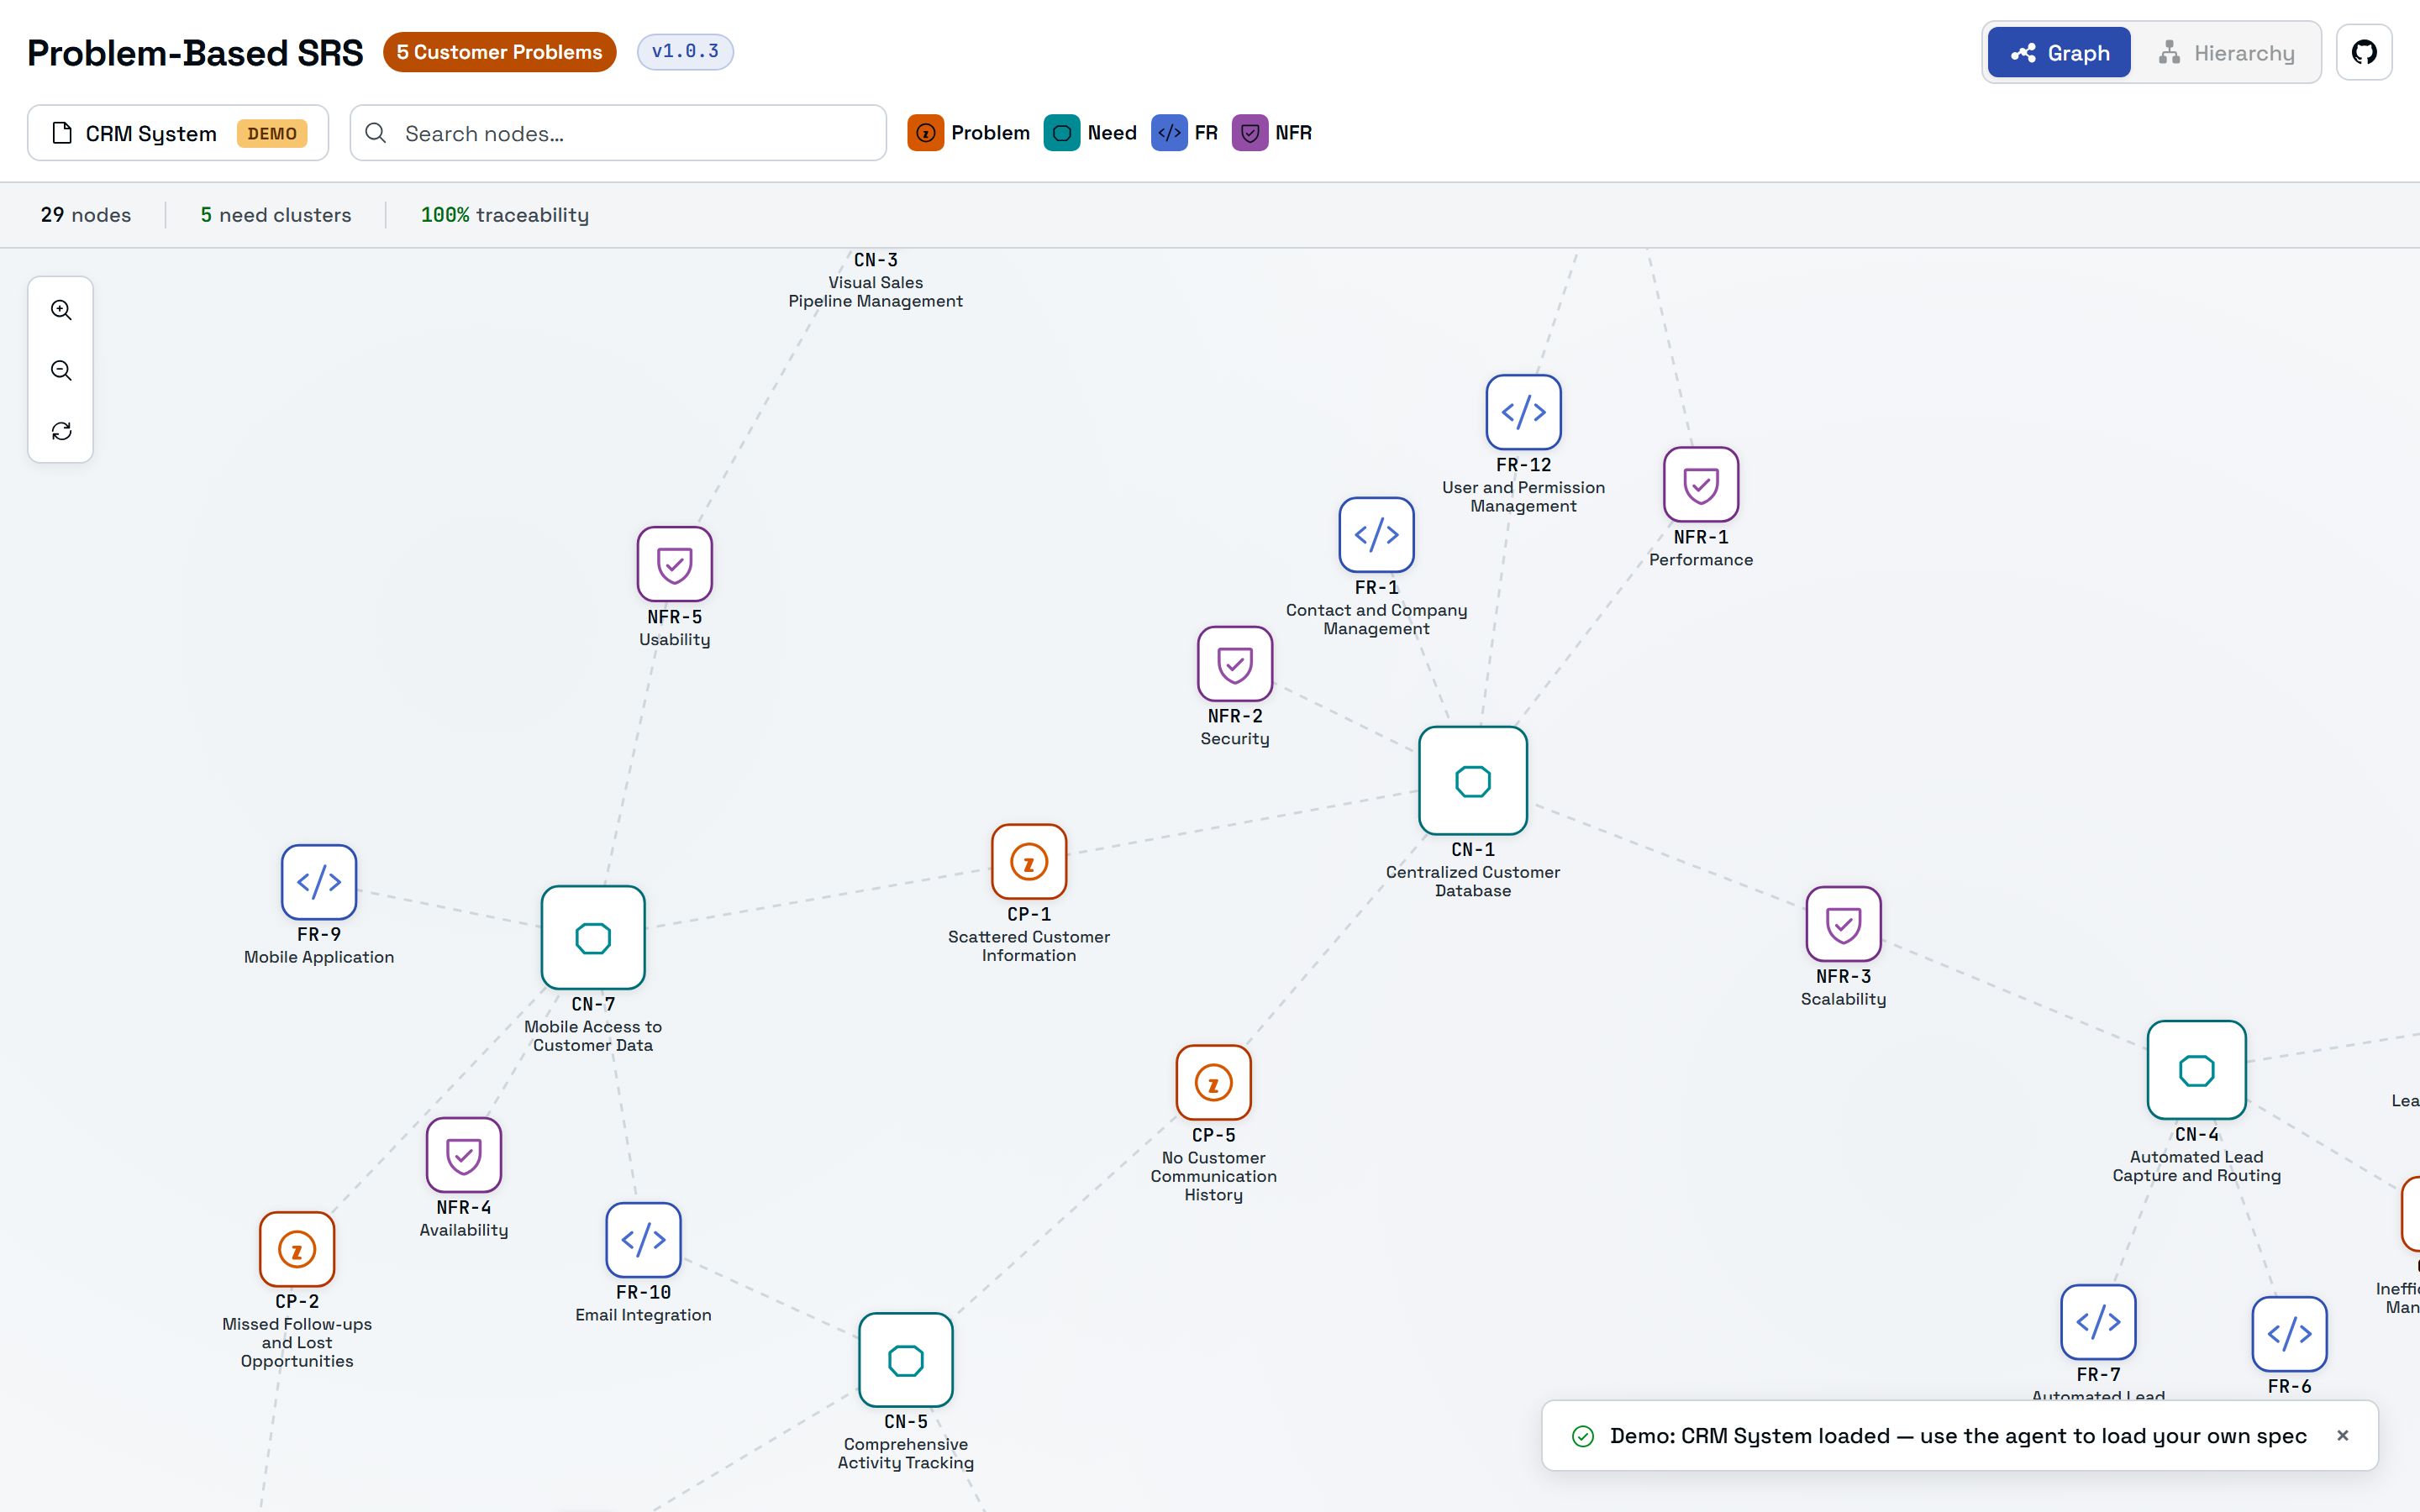2420x1512 pixels.
Task: Click the v1.0.3 version badge
Action: coord(685,52)
